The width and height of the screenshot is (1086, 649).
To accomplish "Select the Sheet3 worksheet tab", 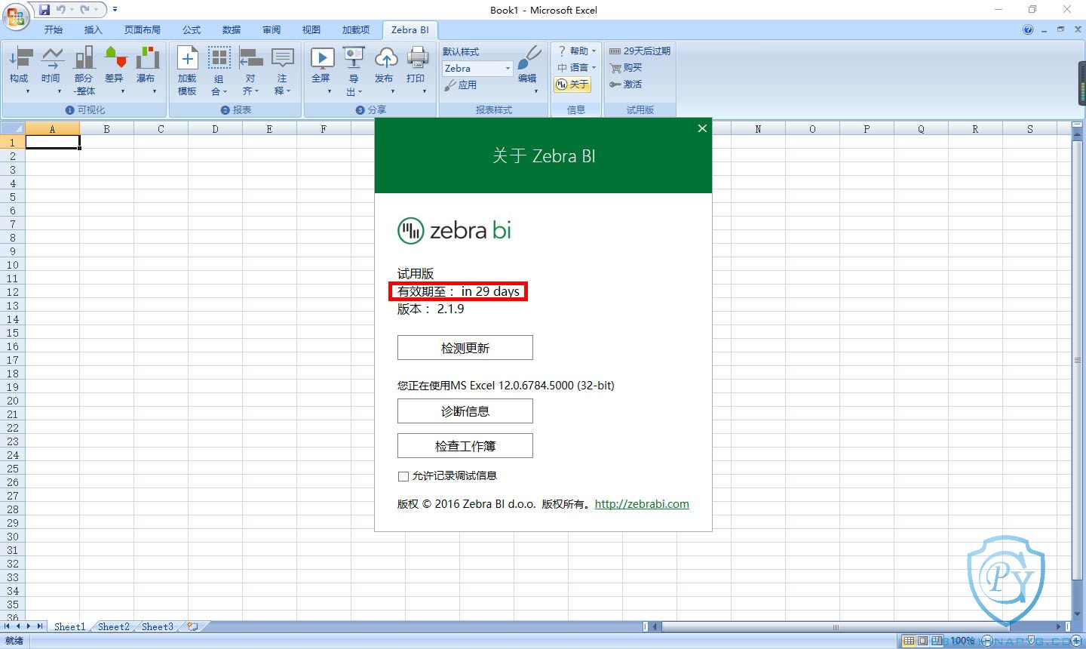I will (157, 626).
